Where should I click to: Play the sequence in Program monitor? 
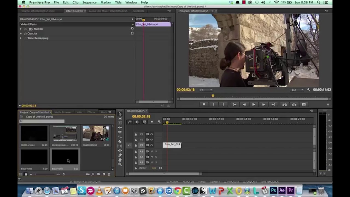click(253, 105)
